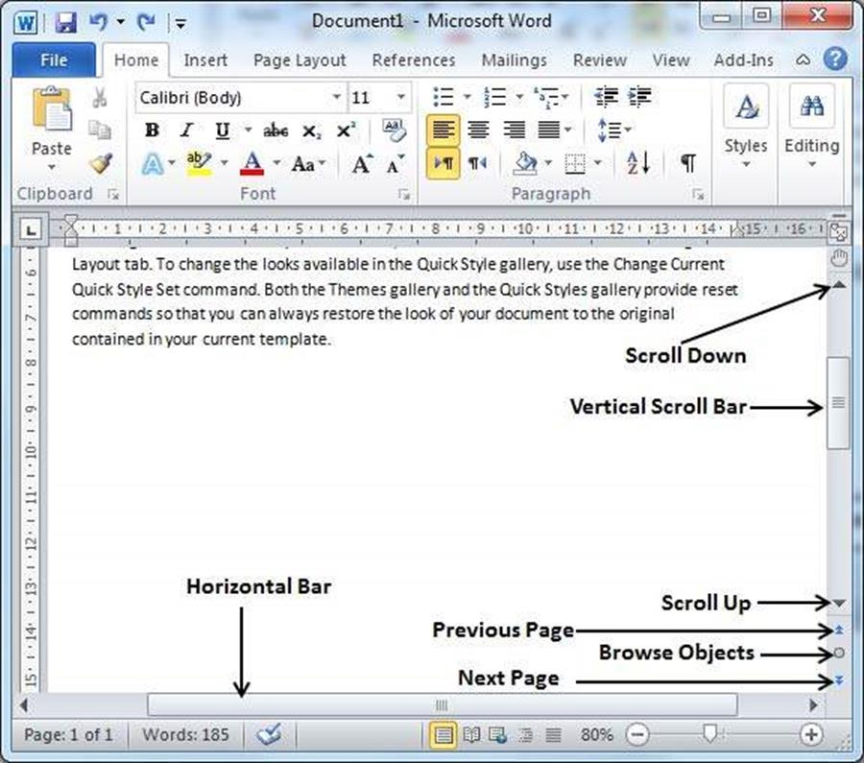Switch to the View tab
This screenshot has width=864, height=763.
coord(671,60)
